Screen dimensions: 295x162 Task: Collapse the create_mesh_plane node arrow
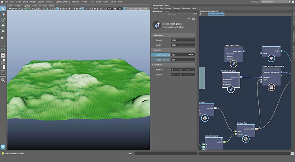click(223, 74)
